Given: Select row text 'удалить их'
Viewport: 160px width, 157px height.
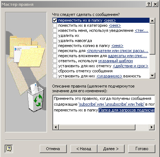Looking at the screenshot, I should click(69, 36).
